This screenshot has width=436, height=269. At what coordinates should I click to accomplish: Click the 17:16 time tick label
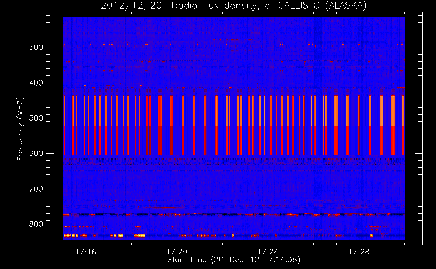[86, 252]
